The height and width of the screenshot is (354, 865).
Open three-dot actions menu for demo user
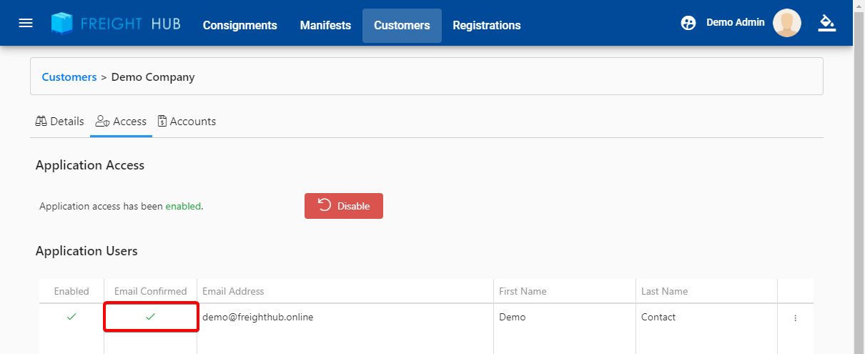[x=795, y=318]
